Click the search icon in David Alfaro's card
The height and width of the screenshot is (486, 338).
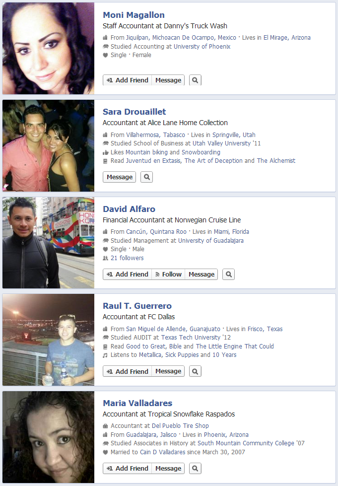228,274
